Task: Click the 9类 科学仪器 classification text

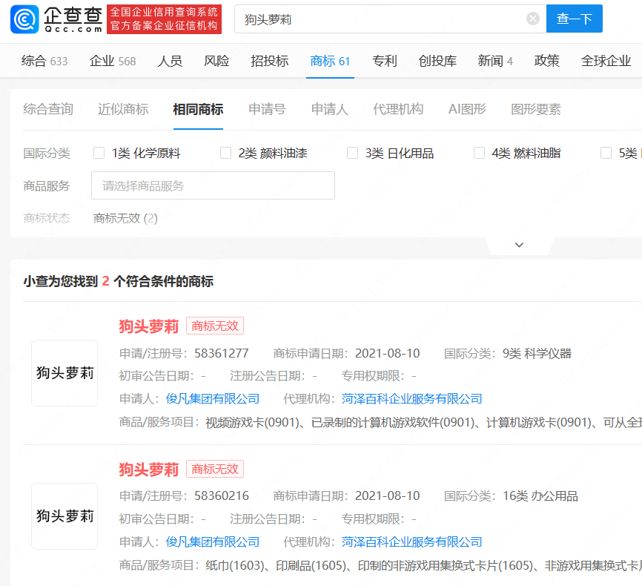Action: pos(537,353)
